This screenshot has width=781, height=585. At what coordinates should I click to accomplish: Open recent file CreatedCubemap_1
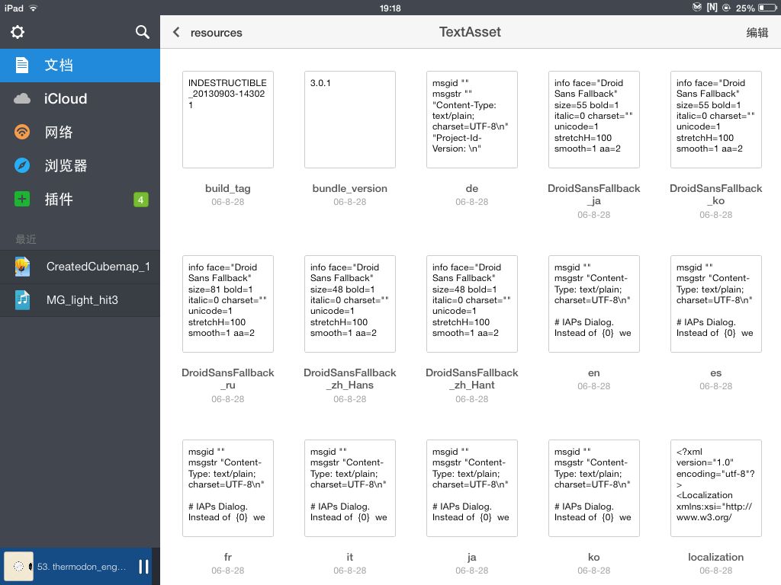79,267
